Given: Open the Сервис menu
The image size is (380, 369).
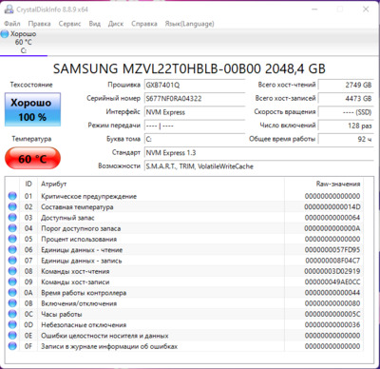Looking at the screenshot, I should coord(69,24).
